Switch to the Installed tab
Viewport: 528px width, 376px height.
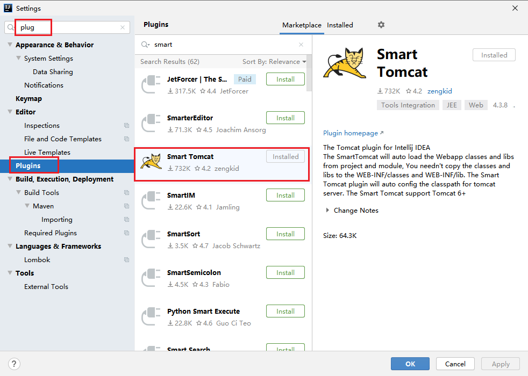[340, 25]
